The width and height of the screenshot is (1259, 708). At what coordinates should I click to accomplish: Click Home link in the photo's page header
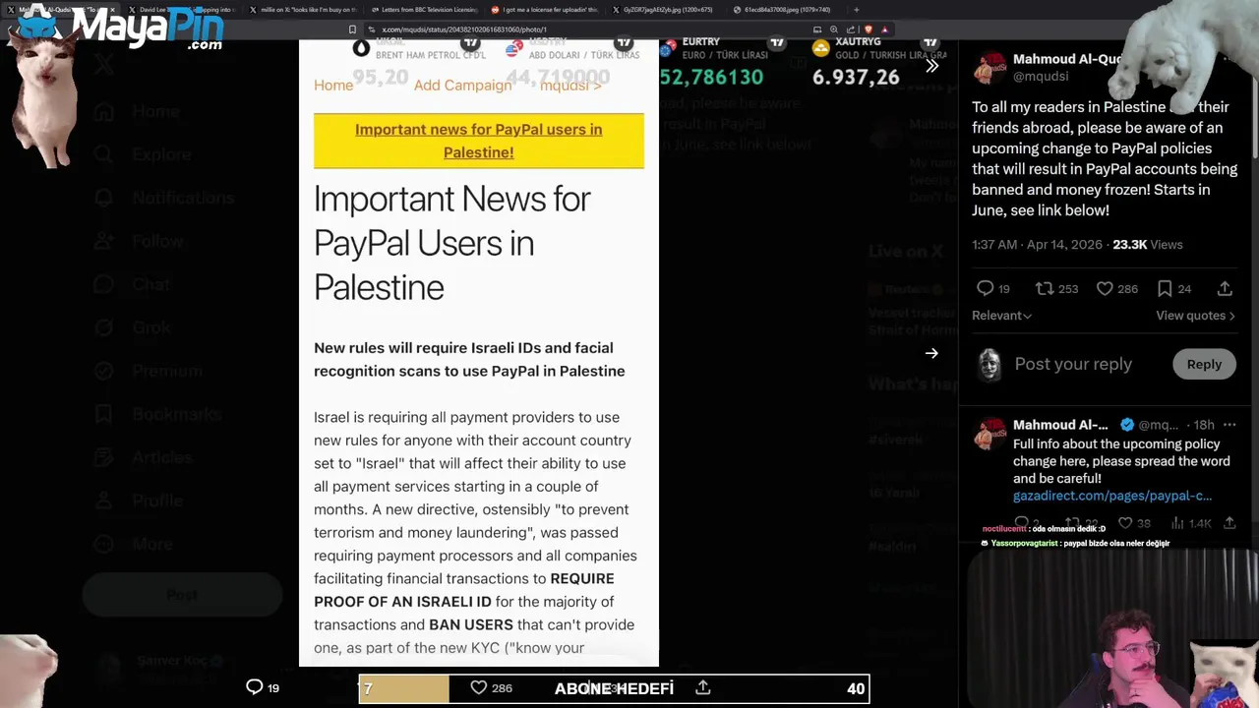[x=333, y=86]
